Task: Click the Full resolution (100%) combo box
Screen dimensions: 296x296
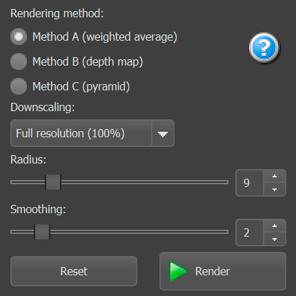Action: [x=92, y=133]
